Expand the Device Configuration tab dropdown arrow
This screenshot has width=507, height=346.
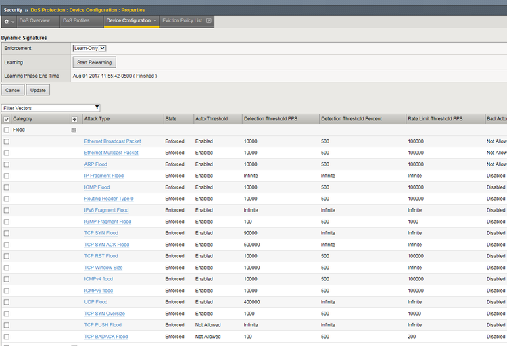click(x=155, y=21)
